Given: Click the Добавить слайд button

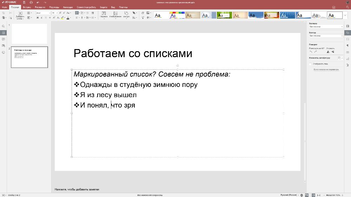Looking at the screenshot, I should pos(20,15).
